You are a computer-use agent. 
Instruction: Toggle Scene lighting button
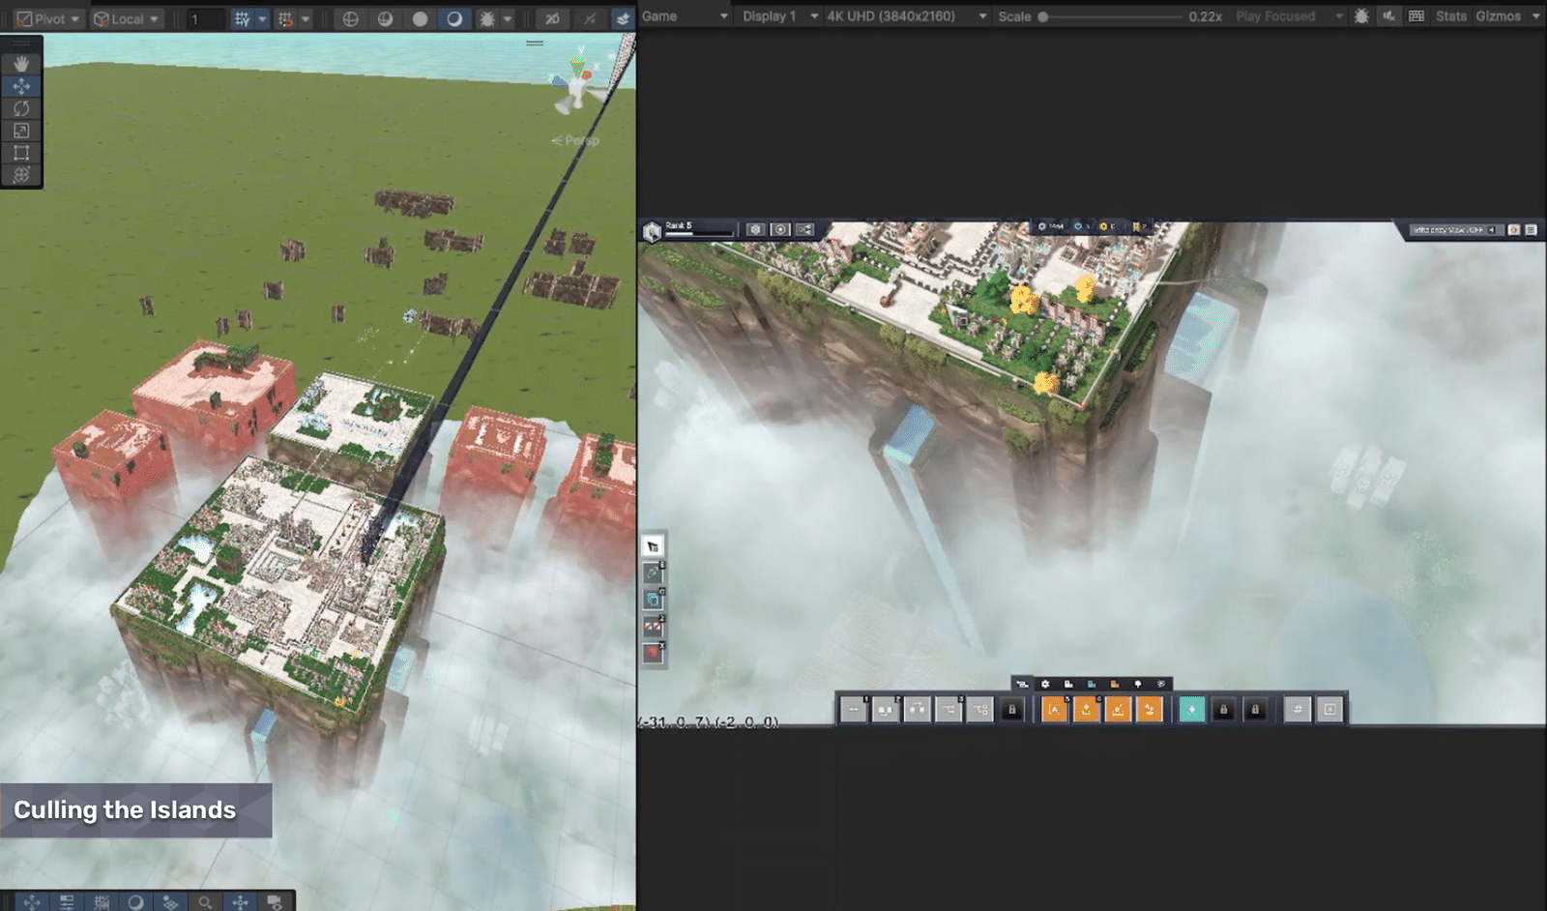coord(590,18)
